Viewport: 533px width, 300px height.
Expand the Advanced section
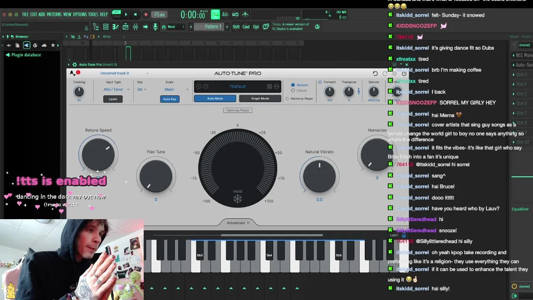(x=238, y=223)
